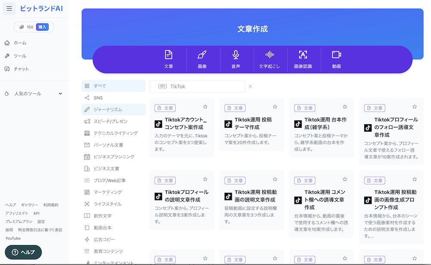Favorite Tiktok運用 投稿動画の画像生成プロンプト作成 with star
Screen dimensions: 431x265
coord(415,179)
